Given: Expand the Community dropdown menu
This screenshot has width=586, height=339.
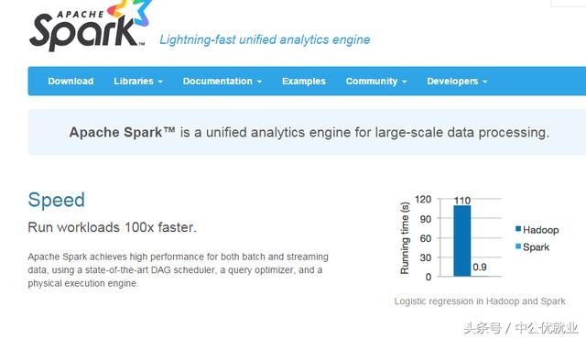Looking at the screenshot, I should coord(376,82).
